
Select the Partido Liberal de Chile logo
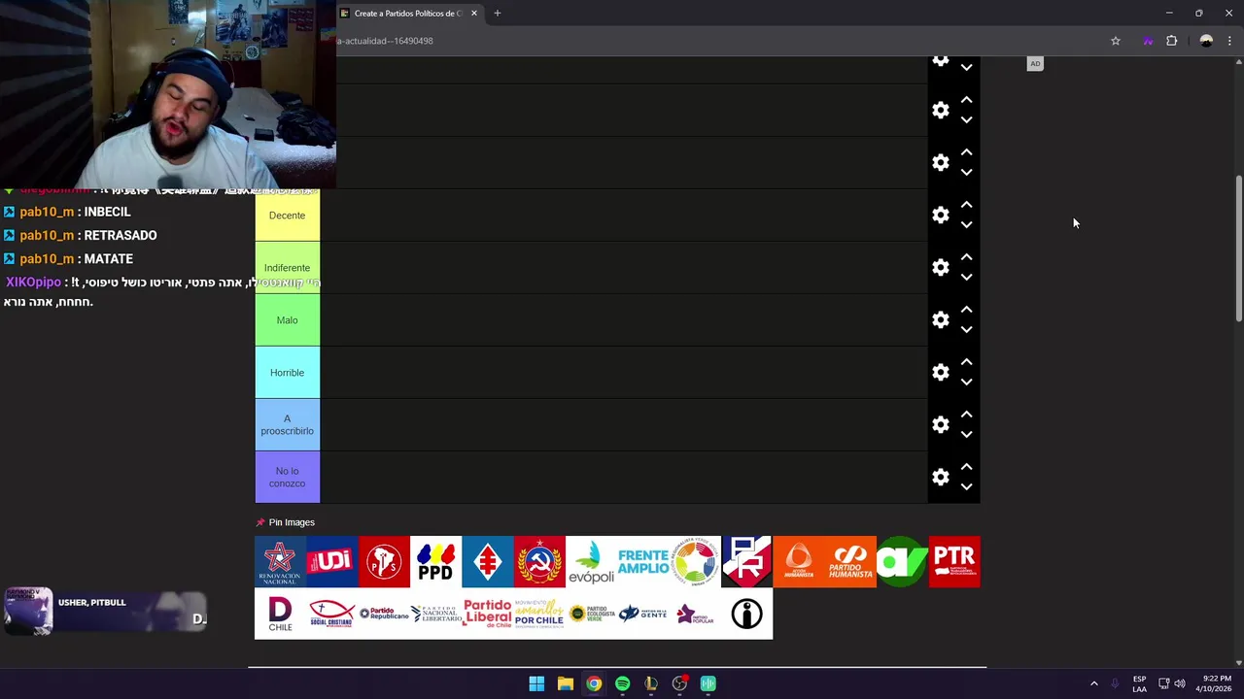(x=487, y=614)
